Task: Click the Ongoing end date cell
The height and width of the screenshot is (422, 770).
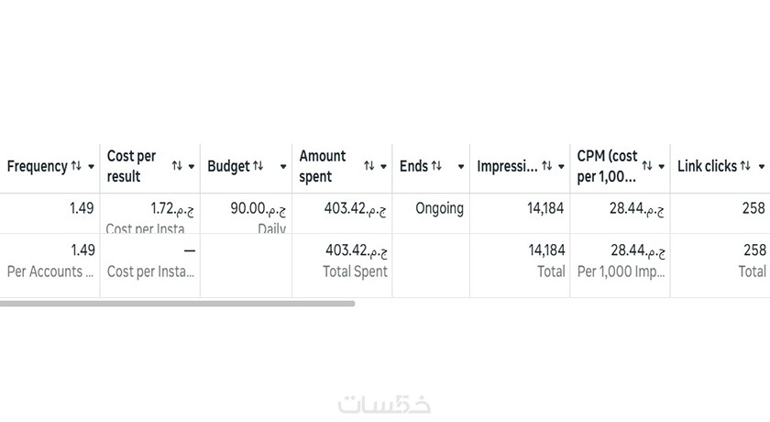Action: click(x=439, y=208)
